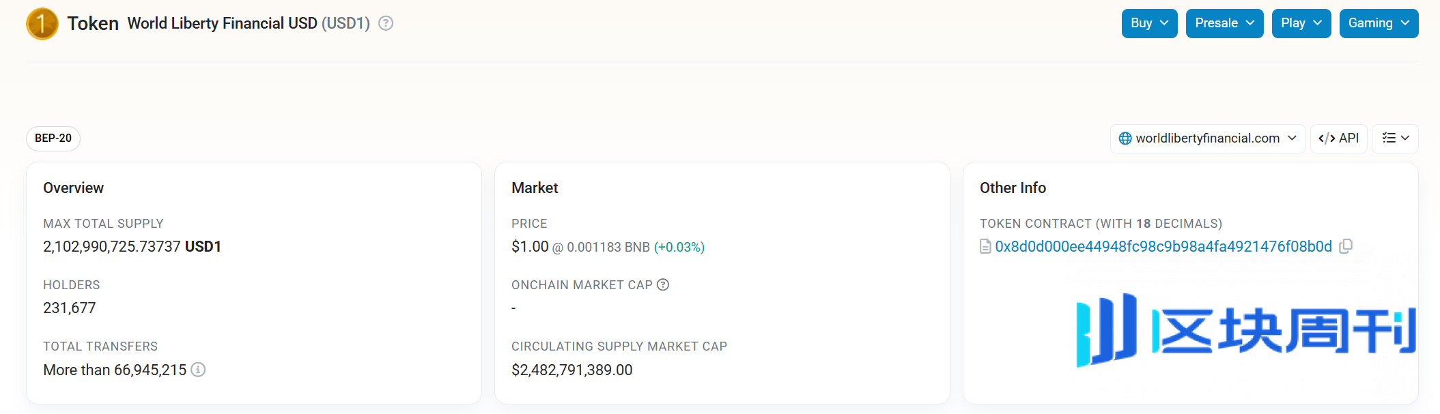Click the $1.00 price value
Viewport: 1440px width, 414px height.
coord(530,247)
